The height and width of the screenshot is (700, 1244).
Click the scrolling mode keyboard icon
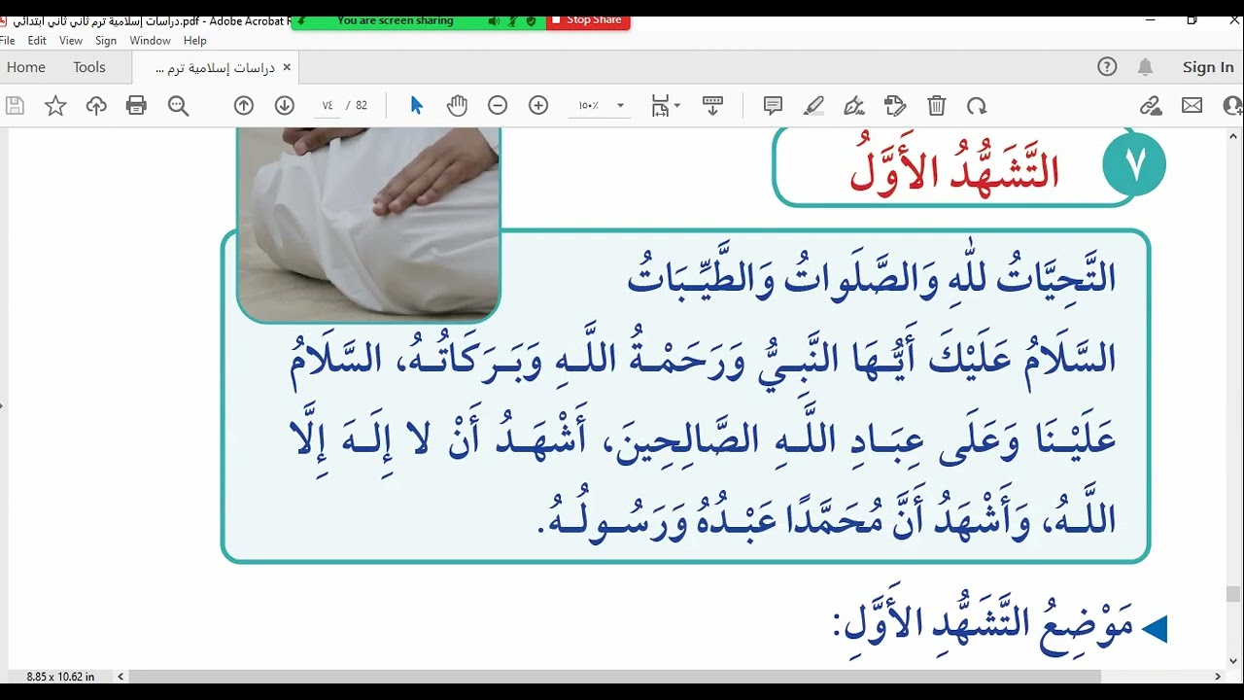click(712, 106)
